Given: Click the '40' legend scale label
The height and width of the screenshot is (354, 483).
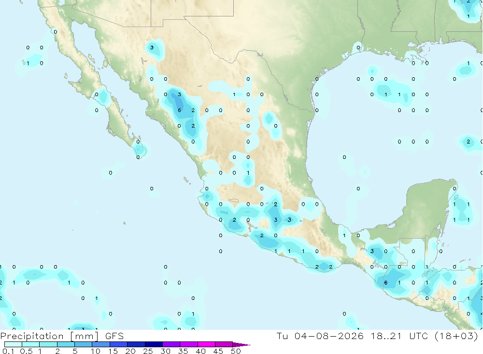Looking at the screenshot, I should (200, 351).
